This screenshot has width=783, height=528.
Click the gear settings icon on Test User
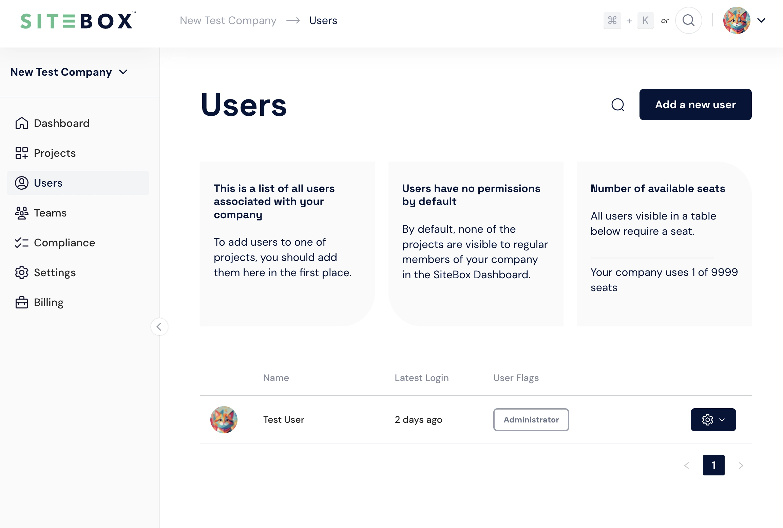[707, 419]
